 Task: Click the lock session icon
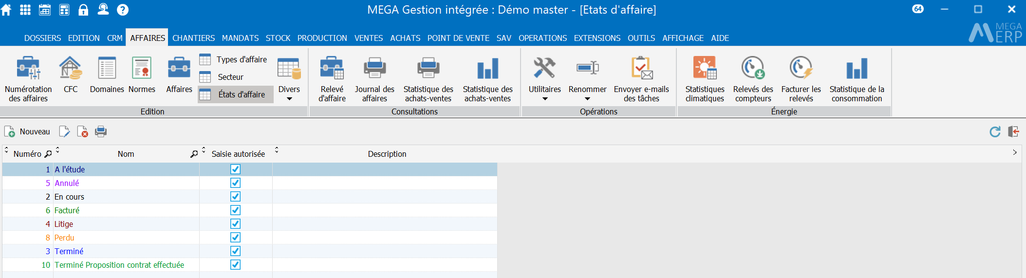point(83,10)
